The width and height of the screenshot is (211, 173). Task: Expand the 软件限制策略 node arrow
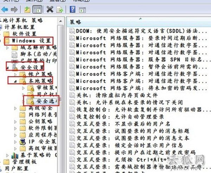[15, 128]
